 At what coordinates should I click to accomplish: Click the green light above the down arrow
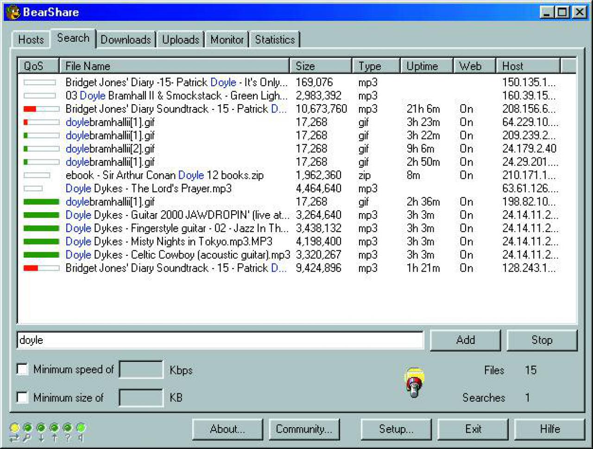(x=41, y=427)
